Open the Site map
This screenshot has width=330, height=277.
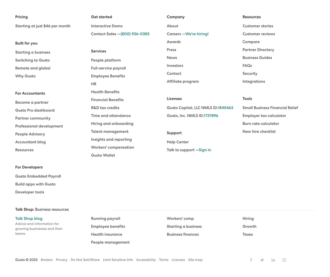click(195, 260)
